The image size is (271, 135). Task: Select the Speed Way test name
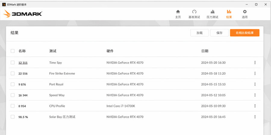(57, 95)
